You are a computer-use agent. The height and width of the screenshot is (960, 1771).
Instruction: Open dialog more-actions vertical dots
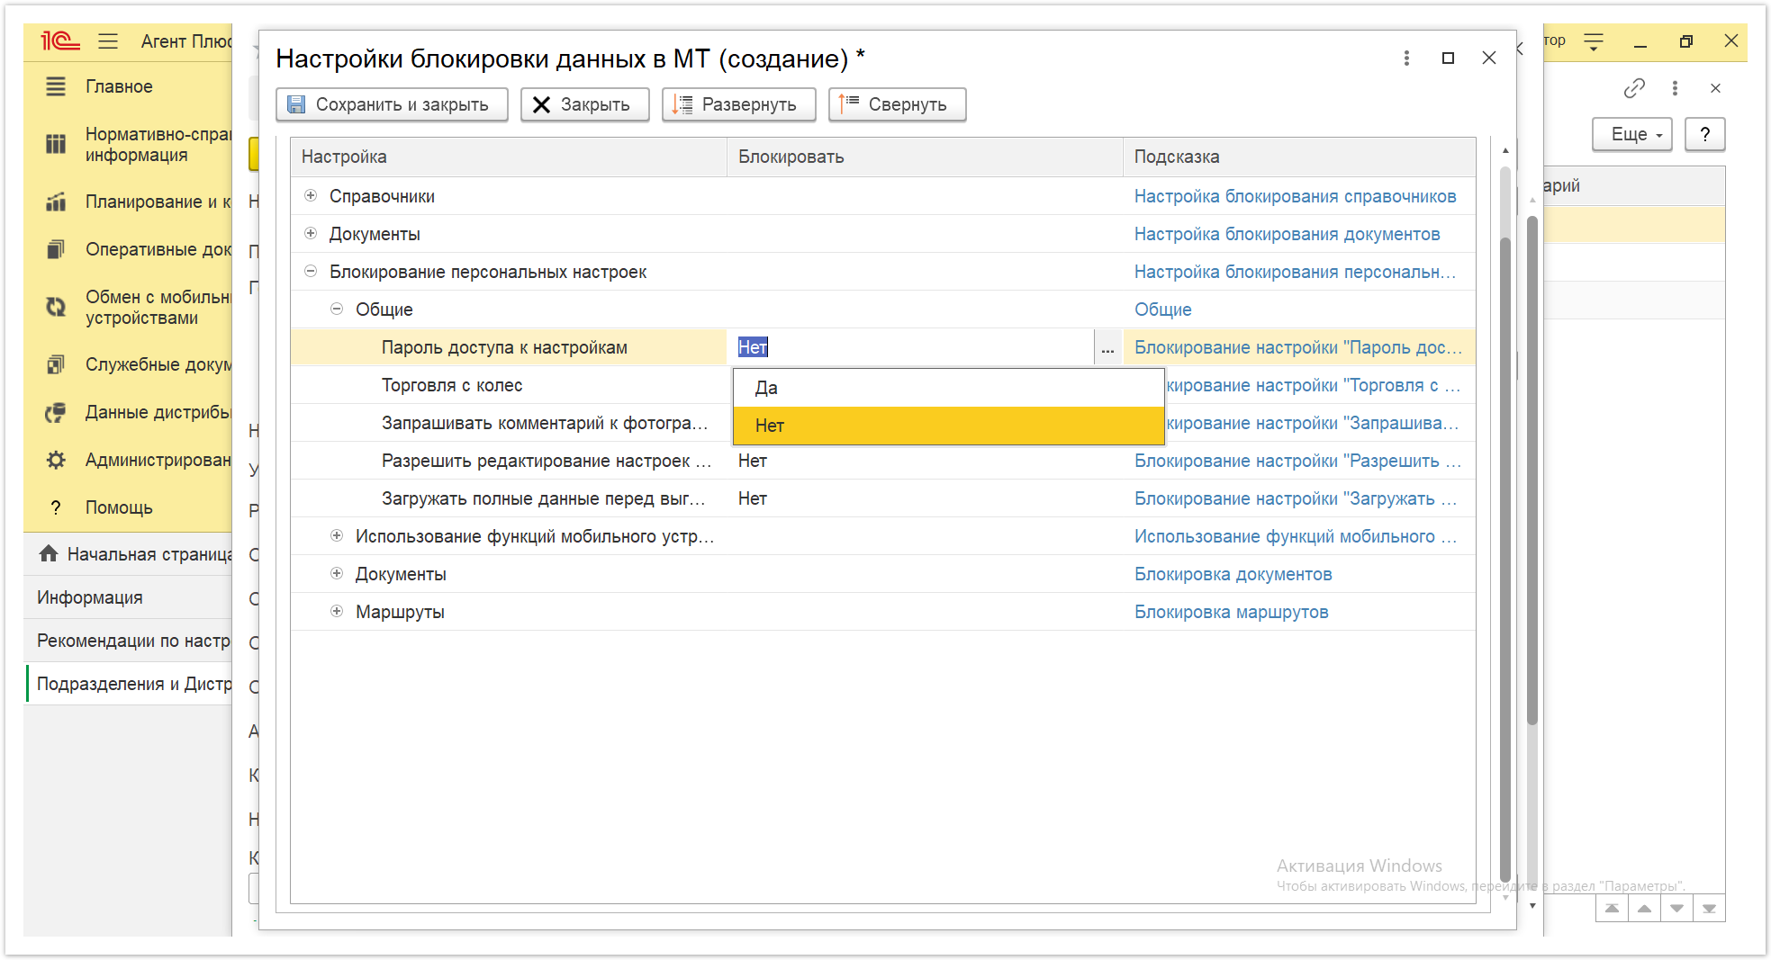click(x=1406, y=58)
